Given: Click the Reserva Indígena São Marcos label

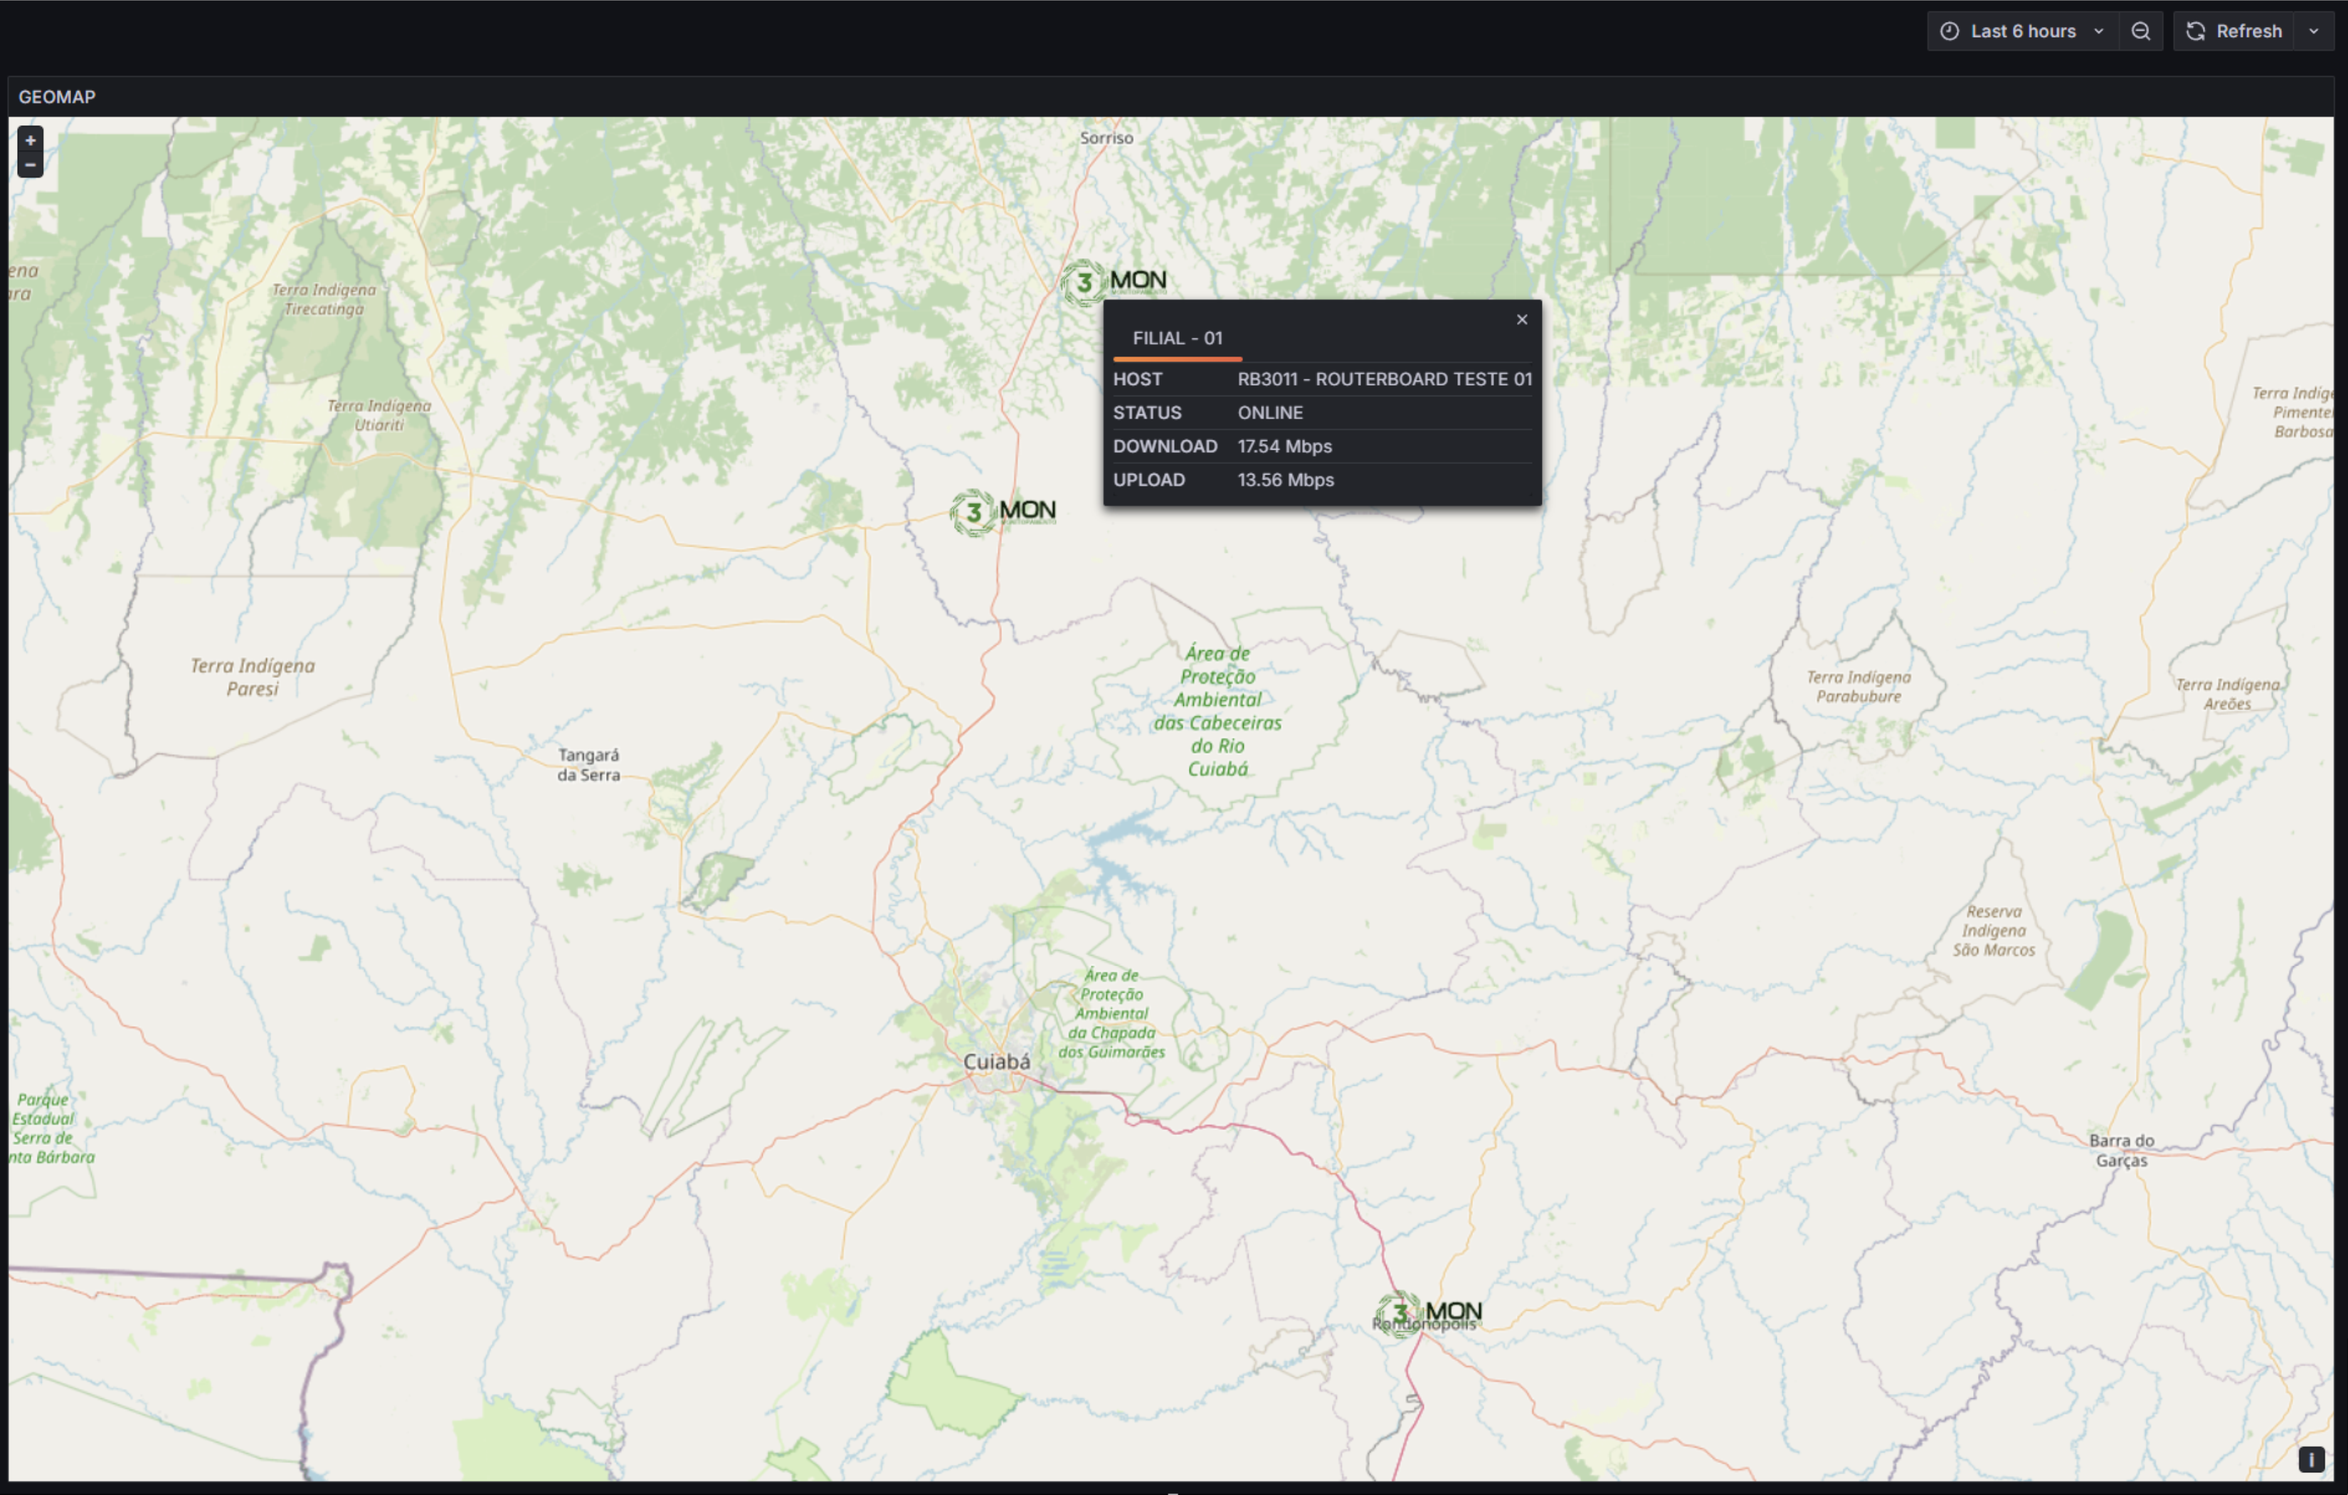Looking at the screenshot, I should coord(1993,930).
